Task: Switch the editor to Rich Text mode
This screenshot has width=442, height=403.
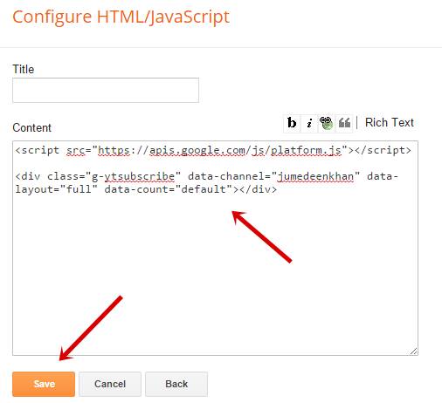Action: [390, 122]
